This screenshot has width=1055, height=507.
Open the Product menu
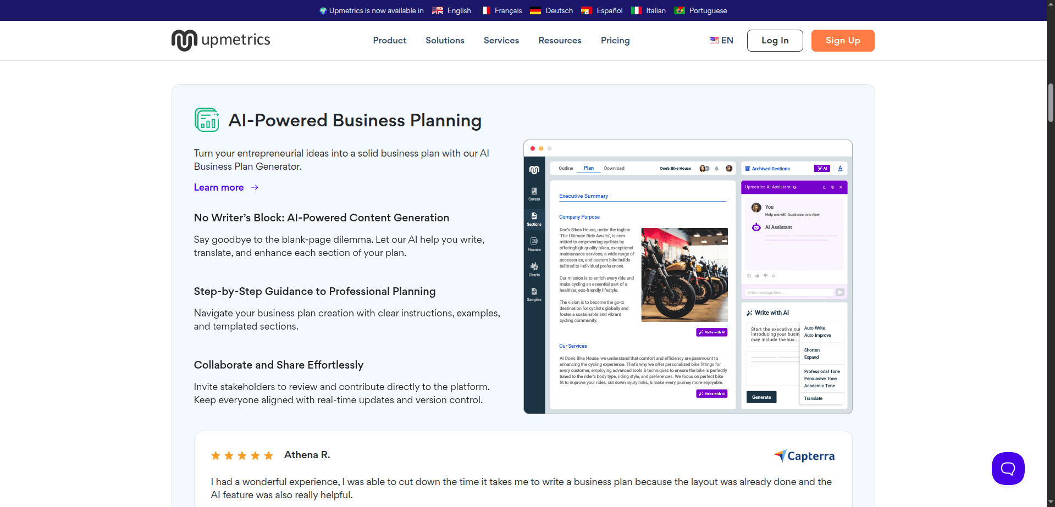point(389,40)
